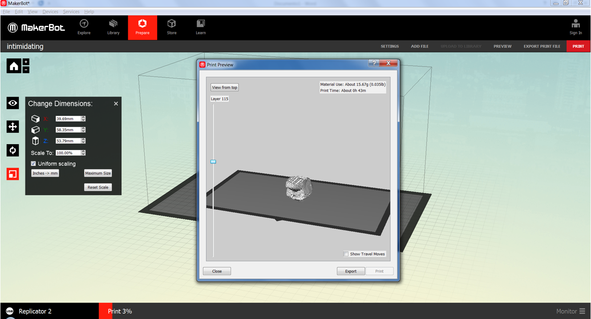Click the X dimension value field
Screen dimensions: 591x319
(68, 119)
